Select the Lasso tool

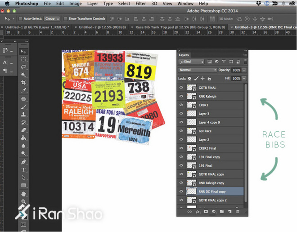click(24, 67)
